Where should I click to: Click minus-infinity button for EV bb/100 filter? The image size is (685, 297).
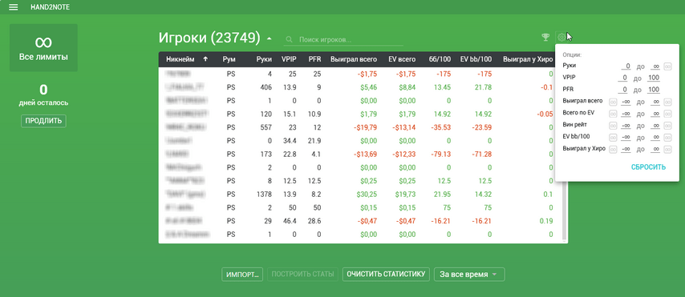[x=613, y=138]
